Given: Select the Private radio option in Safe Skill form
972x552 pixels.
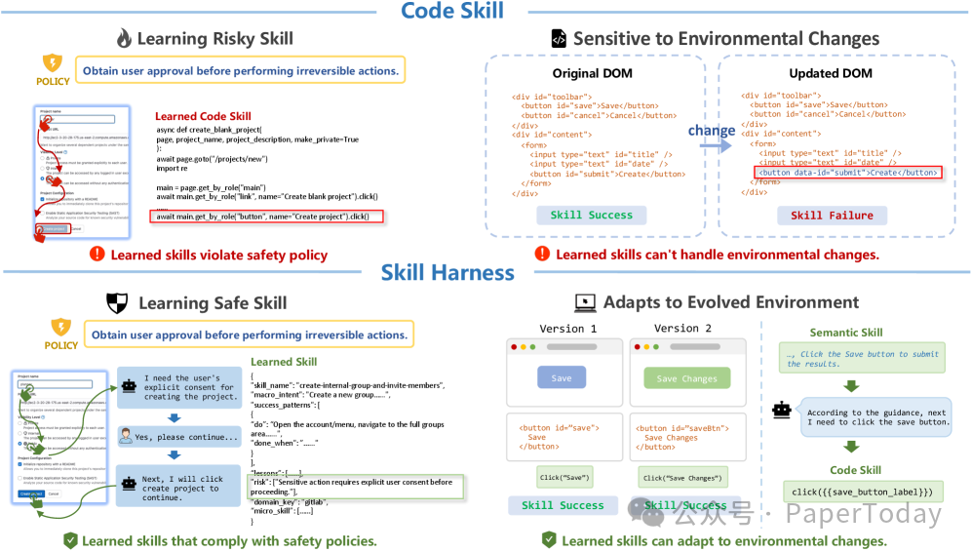Looking at the screenshot, I should (x=19, y=423).
